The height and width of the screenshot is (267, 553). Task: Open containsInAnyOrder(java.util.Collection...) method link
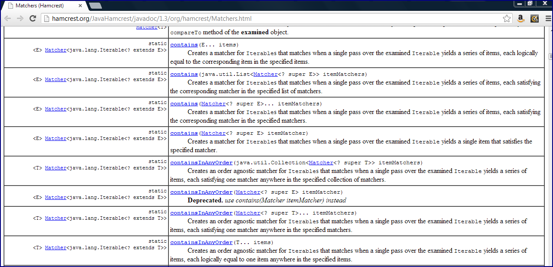(201, 163)
